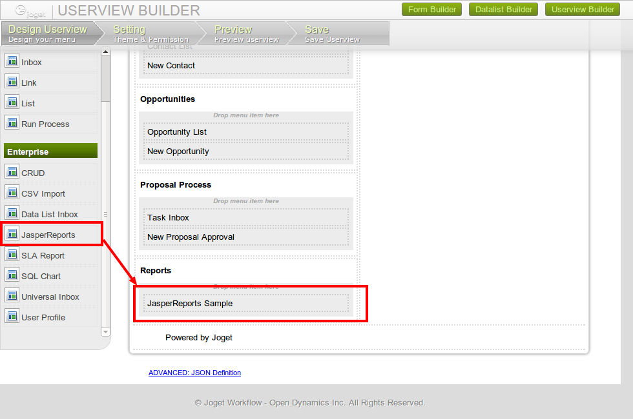
Task: Click the Run Process menu icon
Action: coord(12,123)
